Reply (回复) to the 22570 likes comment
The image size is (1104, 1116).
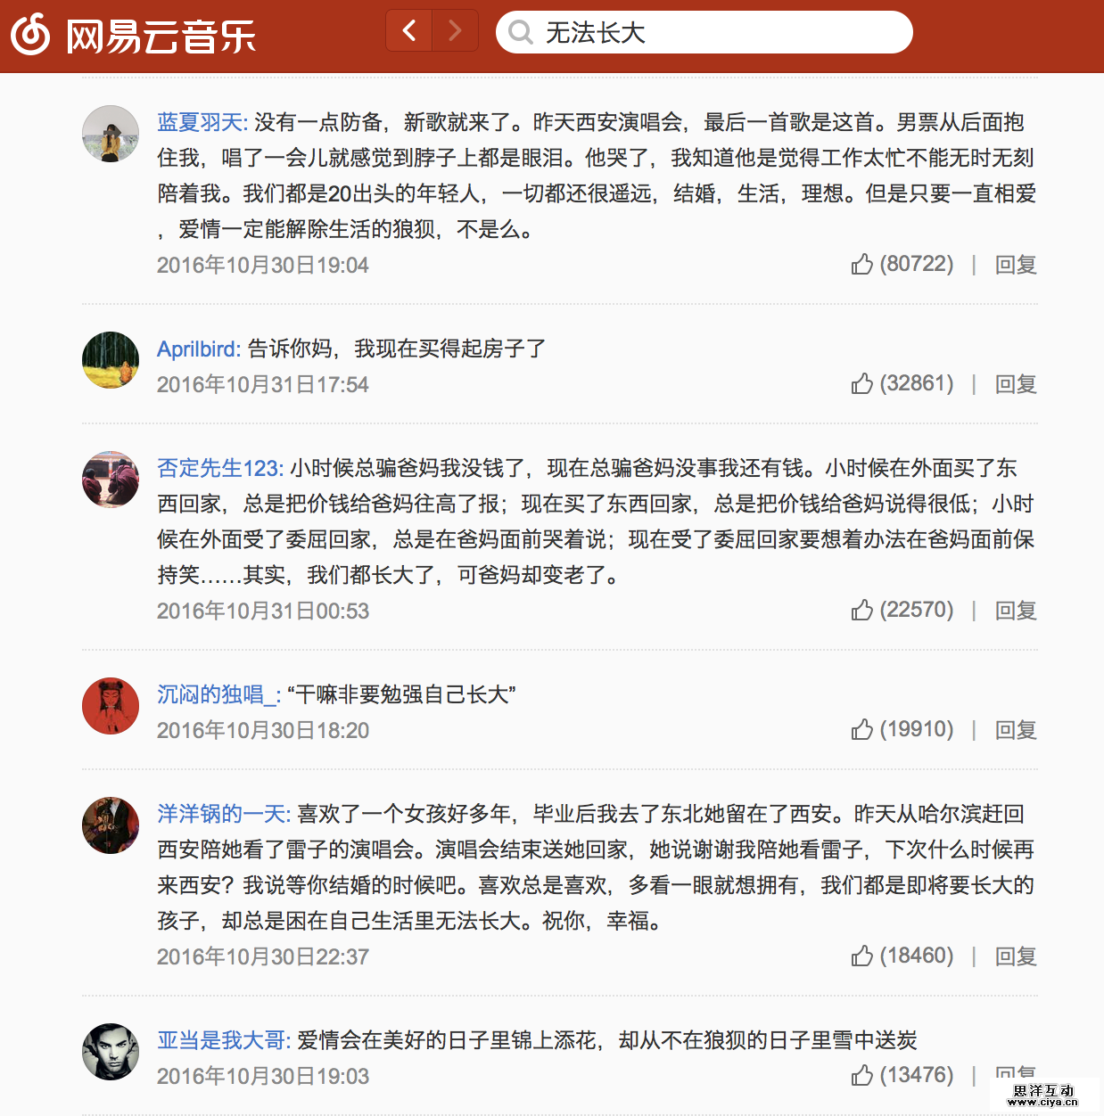click(1016, 611)
